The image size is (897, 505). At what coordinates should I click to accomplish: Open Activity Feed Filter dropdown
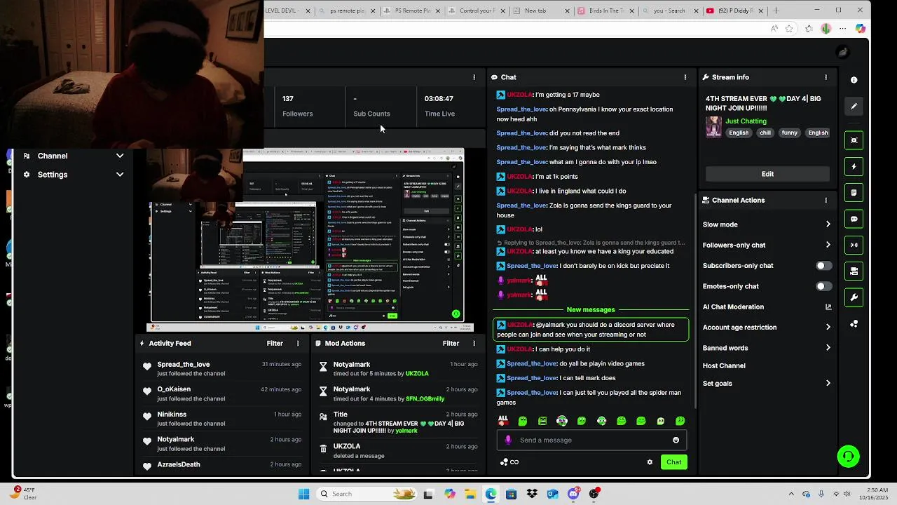coord(275,344)
